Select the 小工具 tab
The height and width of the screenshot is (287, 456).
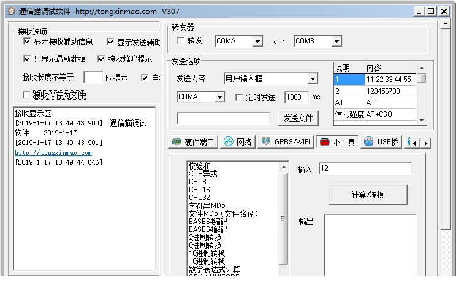(336, 142)
